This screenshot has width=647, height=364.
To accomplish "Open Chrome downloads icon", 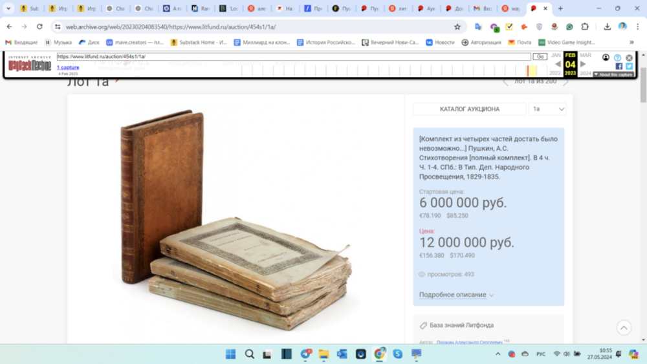I will click(x=607, y=27).
